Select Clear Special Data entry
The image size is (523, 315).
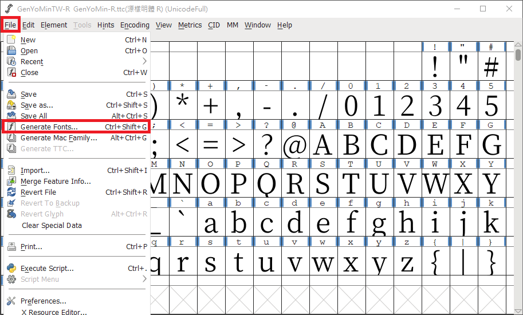pos(76,225)
